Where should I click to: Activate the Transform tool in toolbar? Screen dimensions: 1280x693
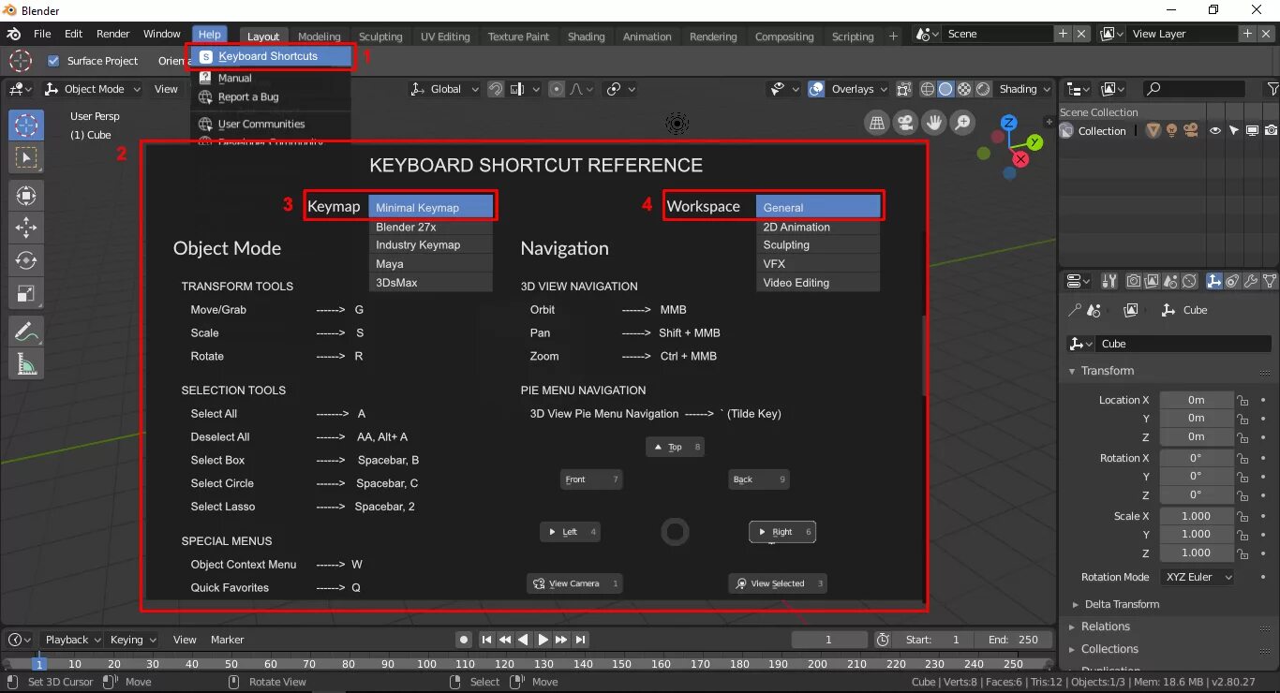pos(26,196)
